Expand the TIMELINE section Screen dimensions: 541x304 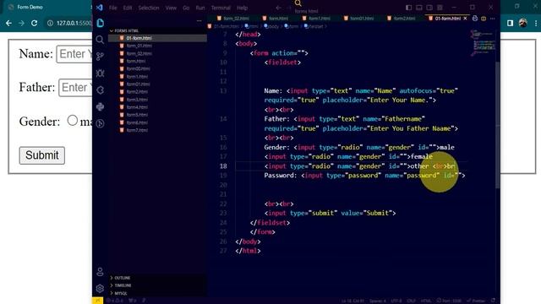click(x=123, y=285)
